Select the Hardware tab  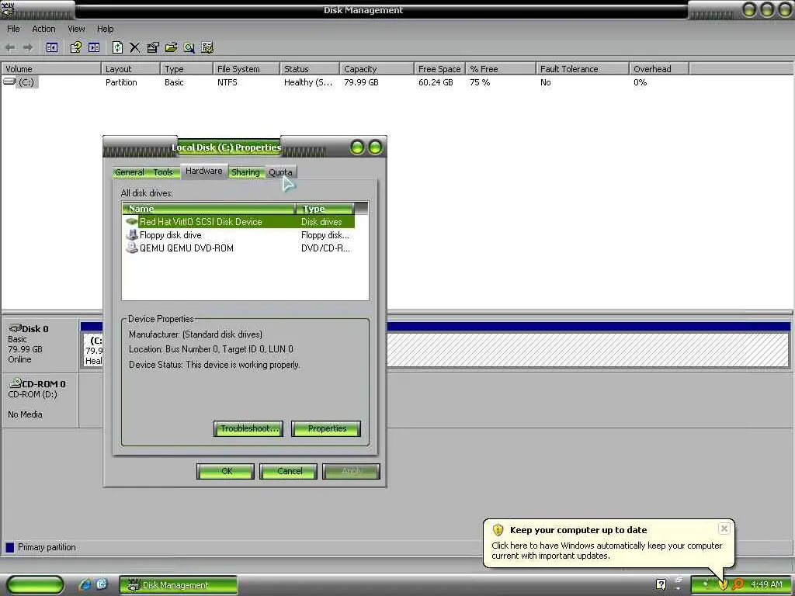pyautogui.click(x=204, y=171)
